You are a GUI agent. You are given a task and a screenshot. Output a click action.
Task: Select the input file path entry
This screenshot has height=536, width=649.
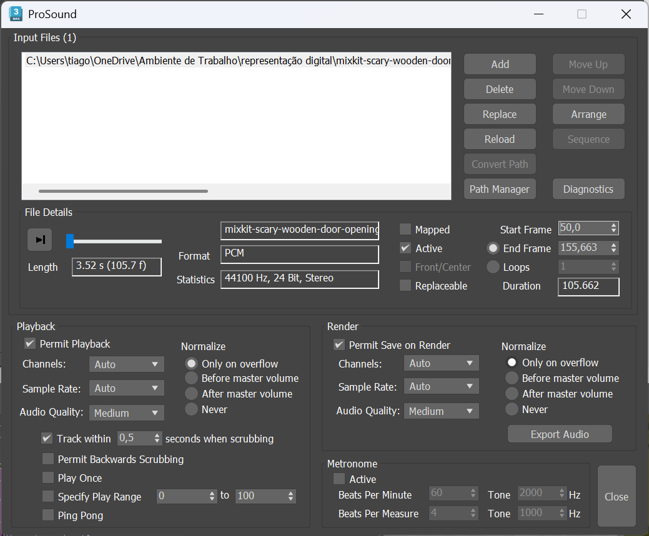(237, 61)
